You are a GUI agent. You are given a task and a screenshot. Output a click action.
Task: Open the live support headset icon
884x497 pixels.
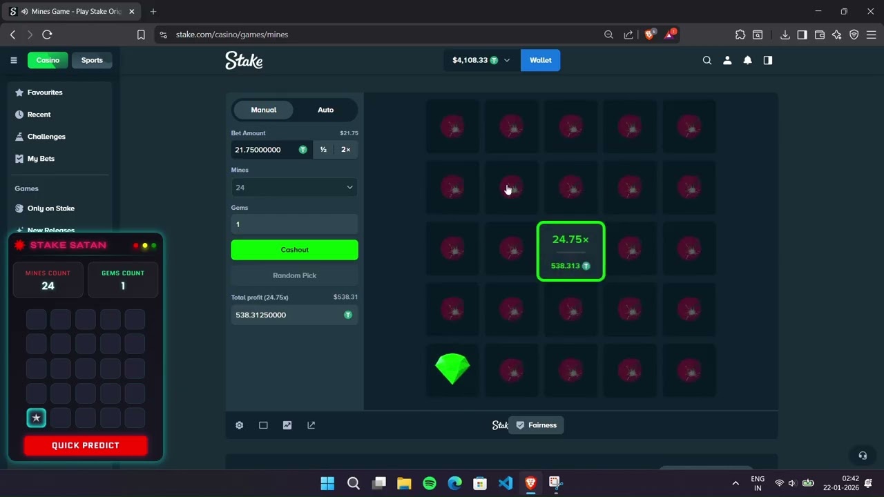862,456
